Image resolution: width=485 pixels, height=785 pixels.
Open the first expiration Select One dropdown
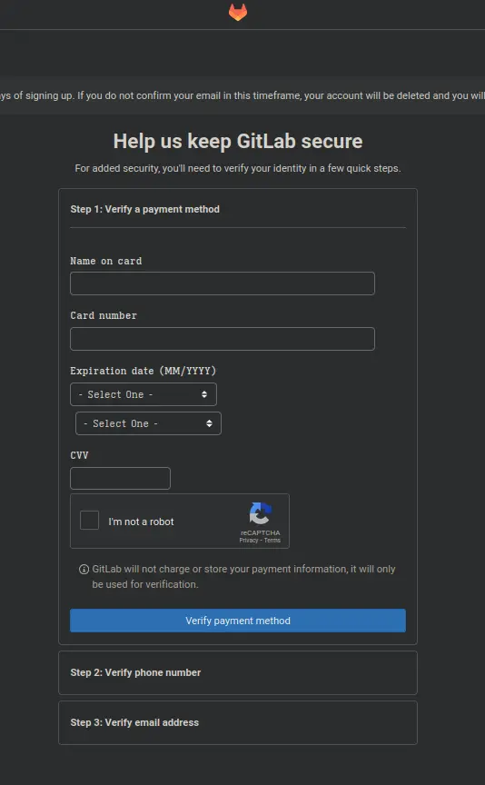click(144, 394)
